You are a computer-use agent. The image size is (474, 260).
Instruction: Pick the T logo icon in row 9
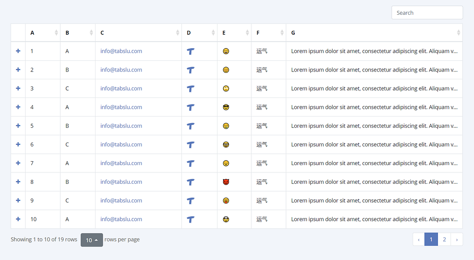[191, 201]
